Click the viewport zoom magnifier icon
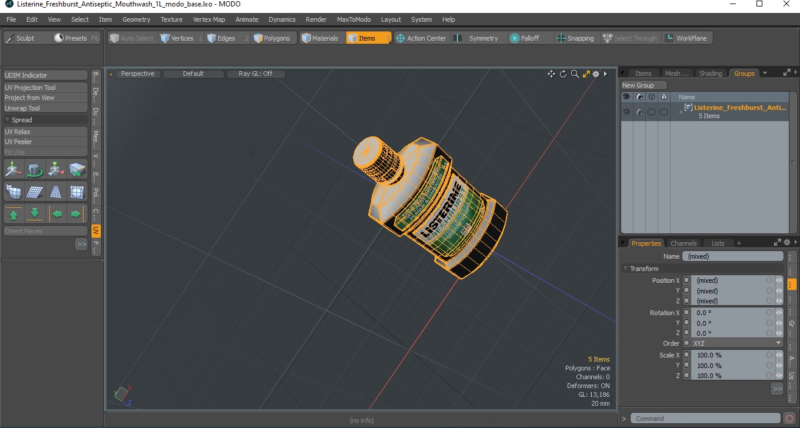Image resolution: width=800 pixels, height=428 pixels. [575, 74]
